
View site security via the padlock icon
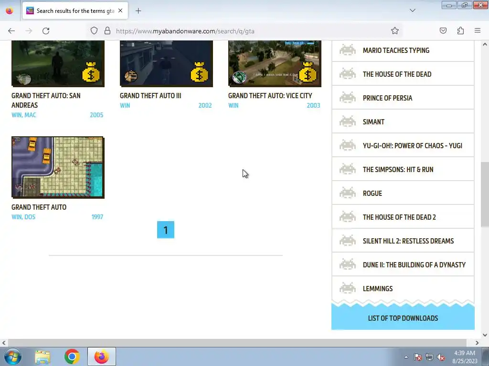tap(107, 31)
